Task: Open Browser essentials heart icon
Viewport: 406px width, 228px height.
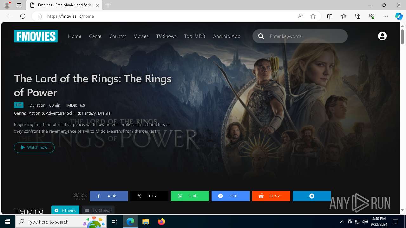Action: click(372, 16)
